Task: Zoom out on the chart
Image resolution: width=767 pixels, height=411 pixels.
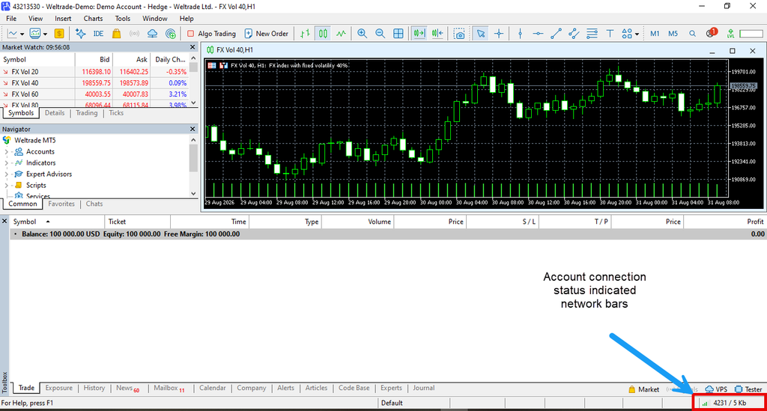Action: (x=380, y=34)
